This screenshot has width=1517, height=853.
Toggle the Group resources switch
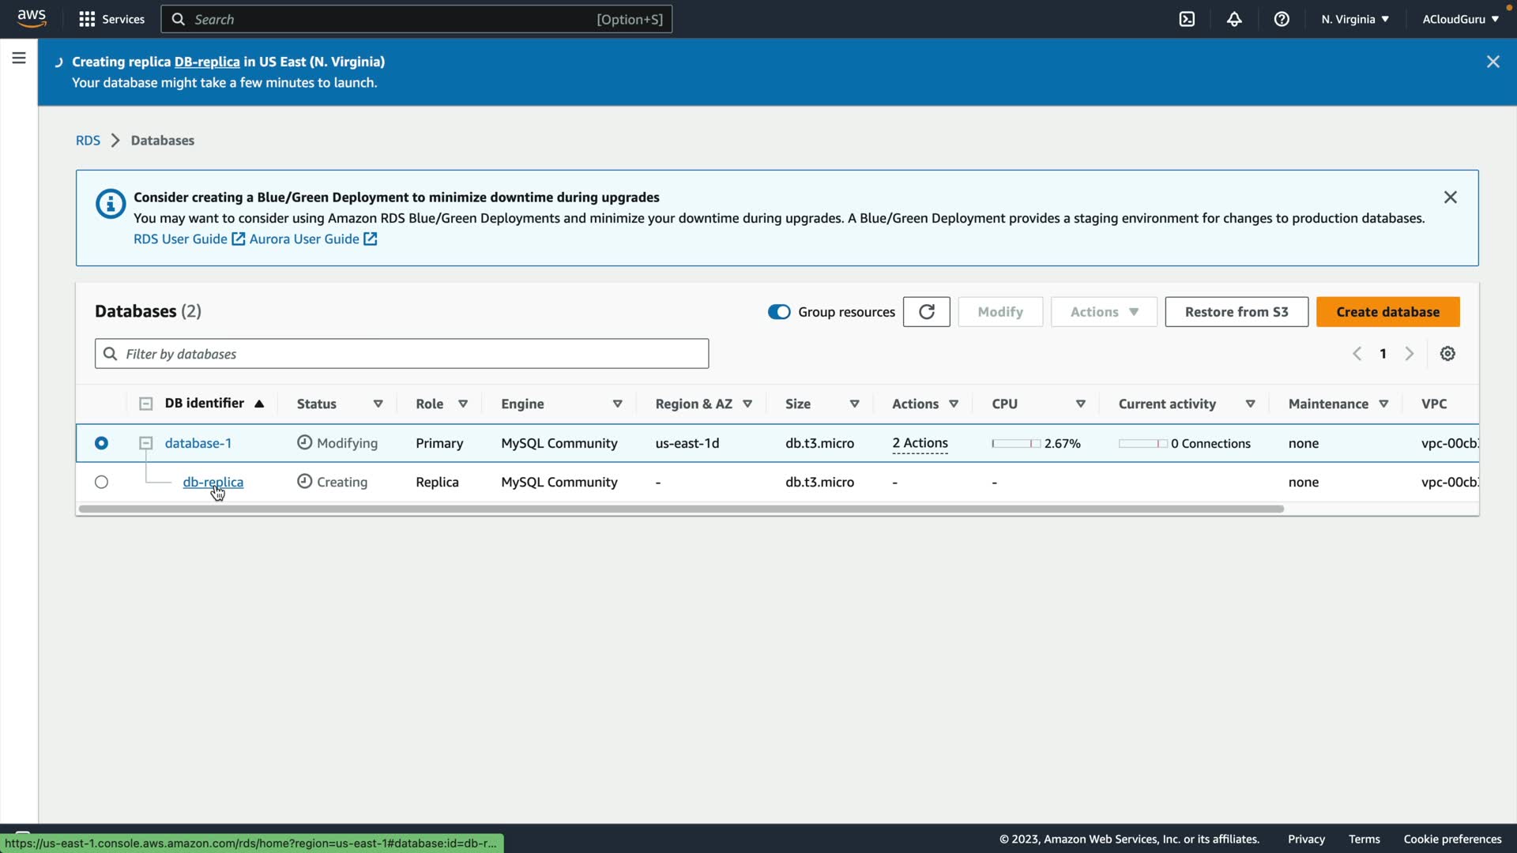click(779, 312)
